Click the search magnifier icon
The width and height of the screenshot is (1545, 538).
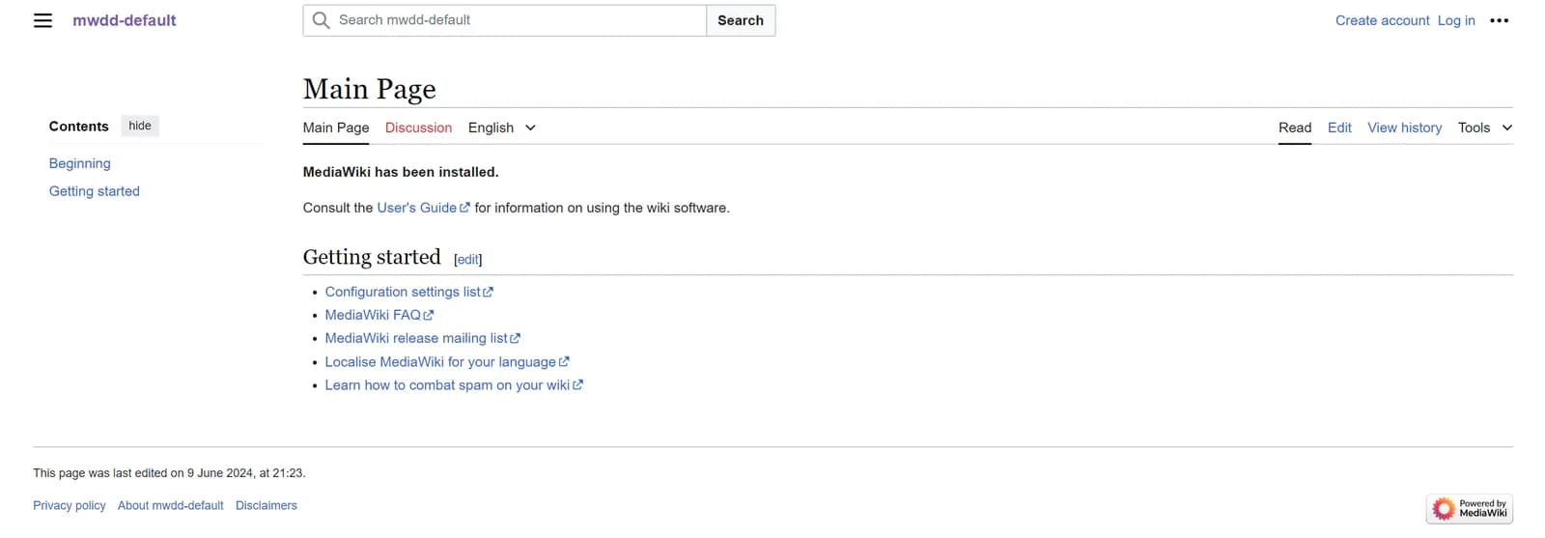(322, 20)
